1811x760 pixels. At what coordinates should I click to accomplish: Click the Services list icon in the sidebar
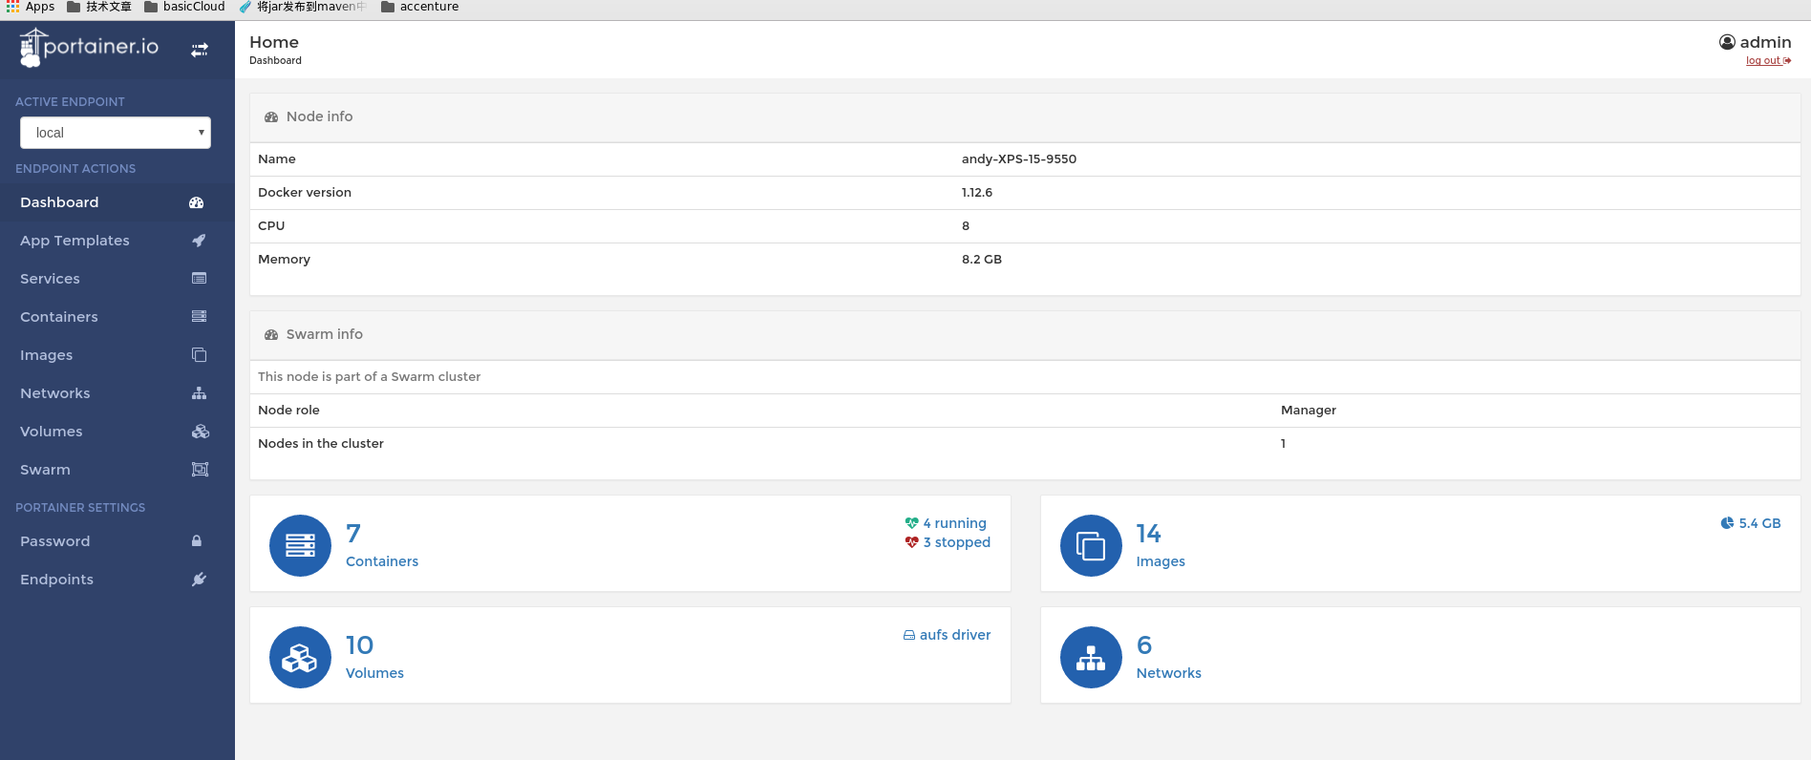click(199, 279)
